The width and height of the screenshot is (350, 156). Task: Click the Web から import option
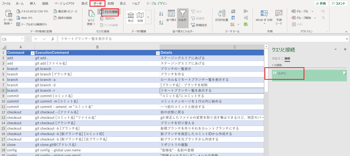24,18
